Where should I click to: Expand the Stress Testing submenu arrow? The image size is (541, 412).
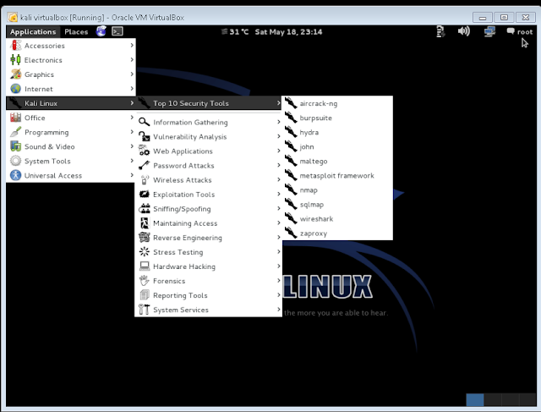click(278, 252)
